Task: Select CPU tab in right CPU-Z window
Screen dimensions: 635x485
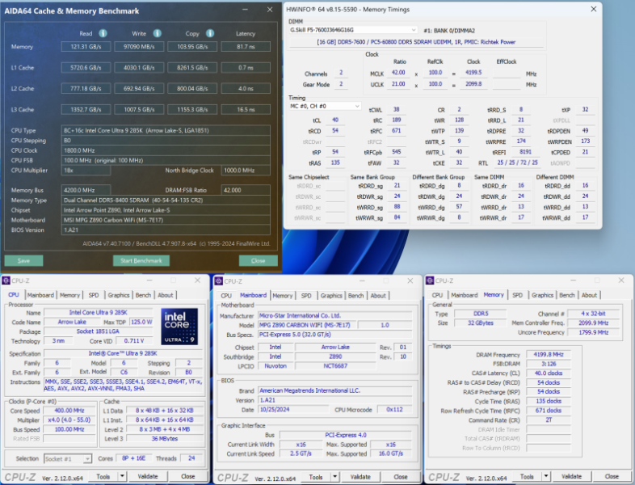Action: coord(437,295)
